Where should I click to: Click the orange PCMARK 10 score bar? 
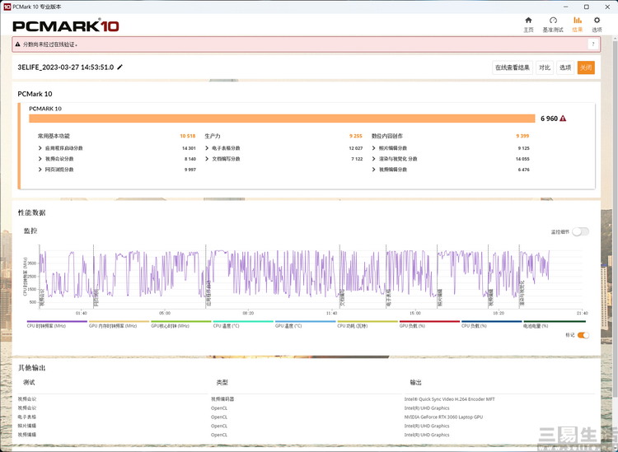[282, 119]
